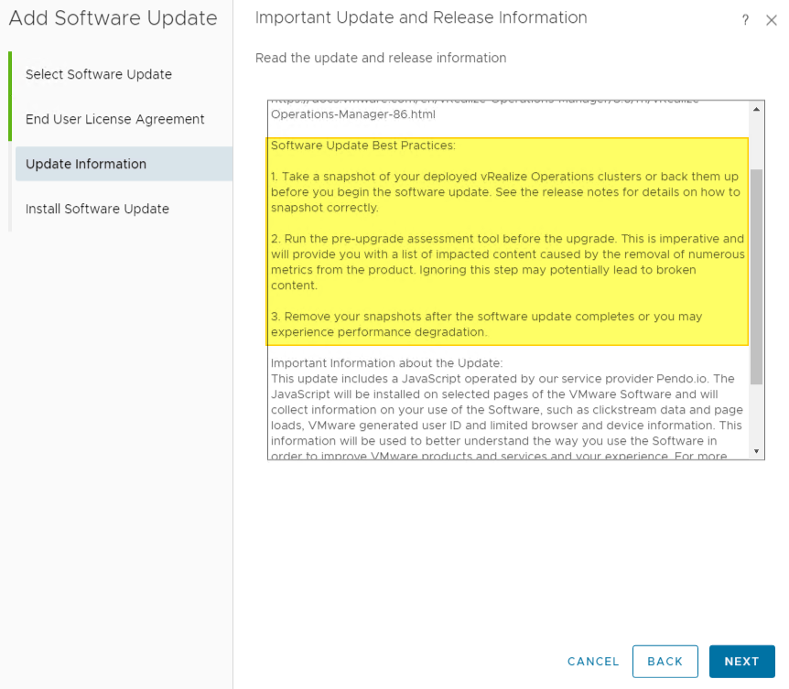Click the remove your snapshots paragraph

pyautogui.click(x=486, y=324)
